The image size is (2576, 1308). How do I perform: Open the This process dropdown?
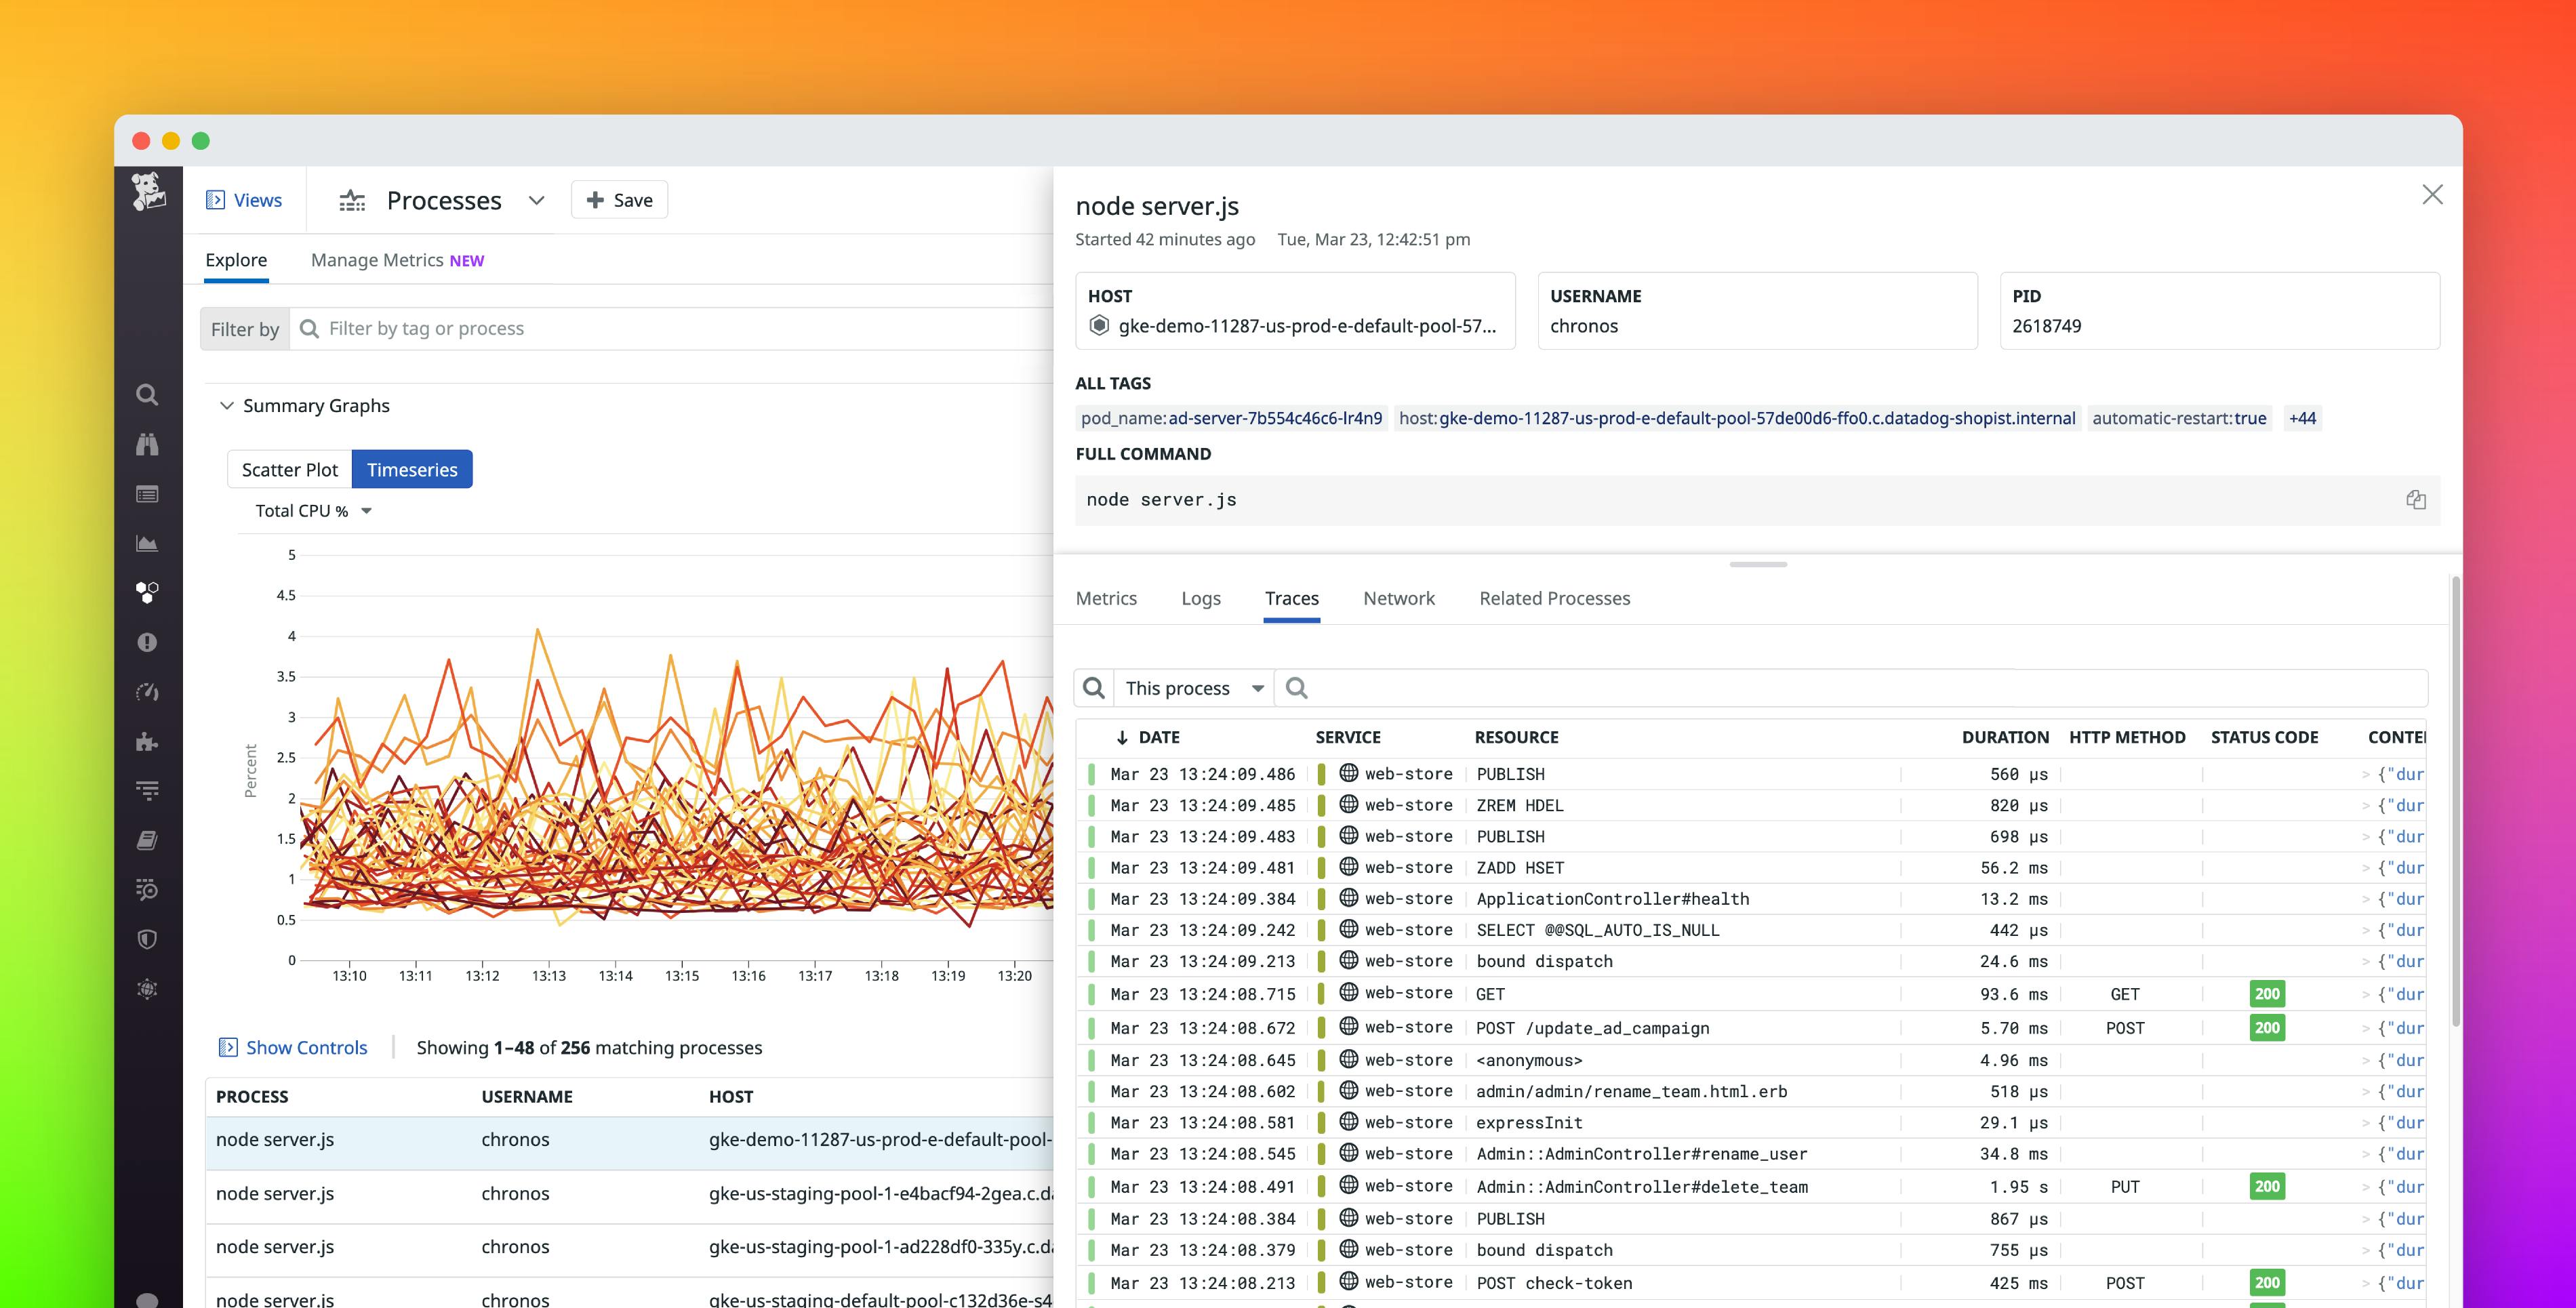[1192, 688]
